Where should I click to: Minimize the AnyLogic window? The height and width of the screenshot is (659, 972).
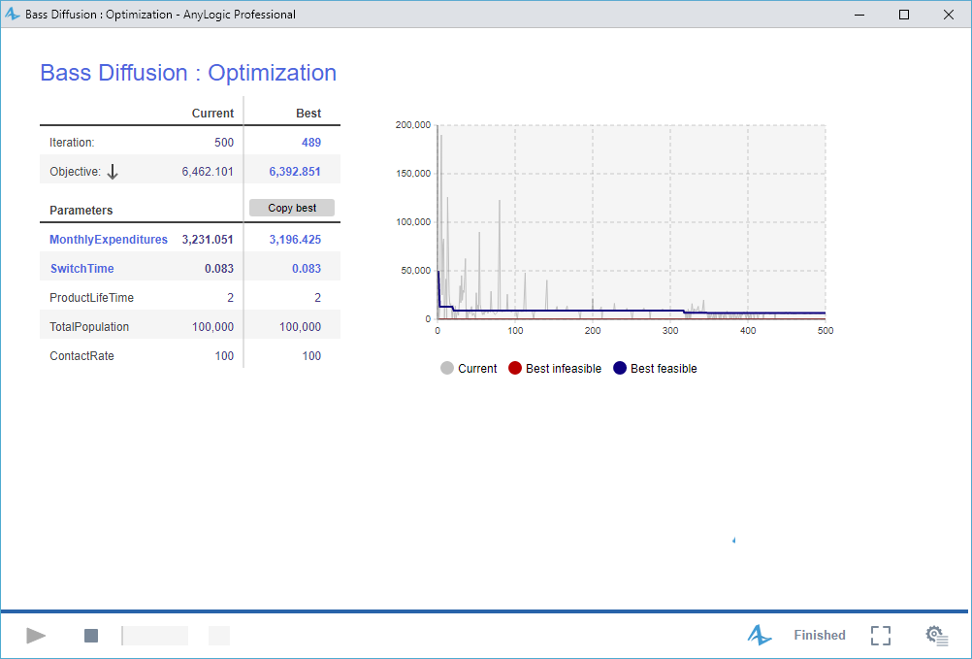(859, 15)
